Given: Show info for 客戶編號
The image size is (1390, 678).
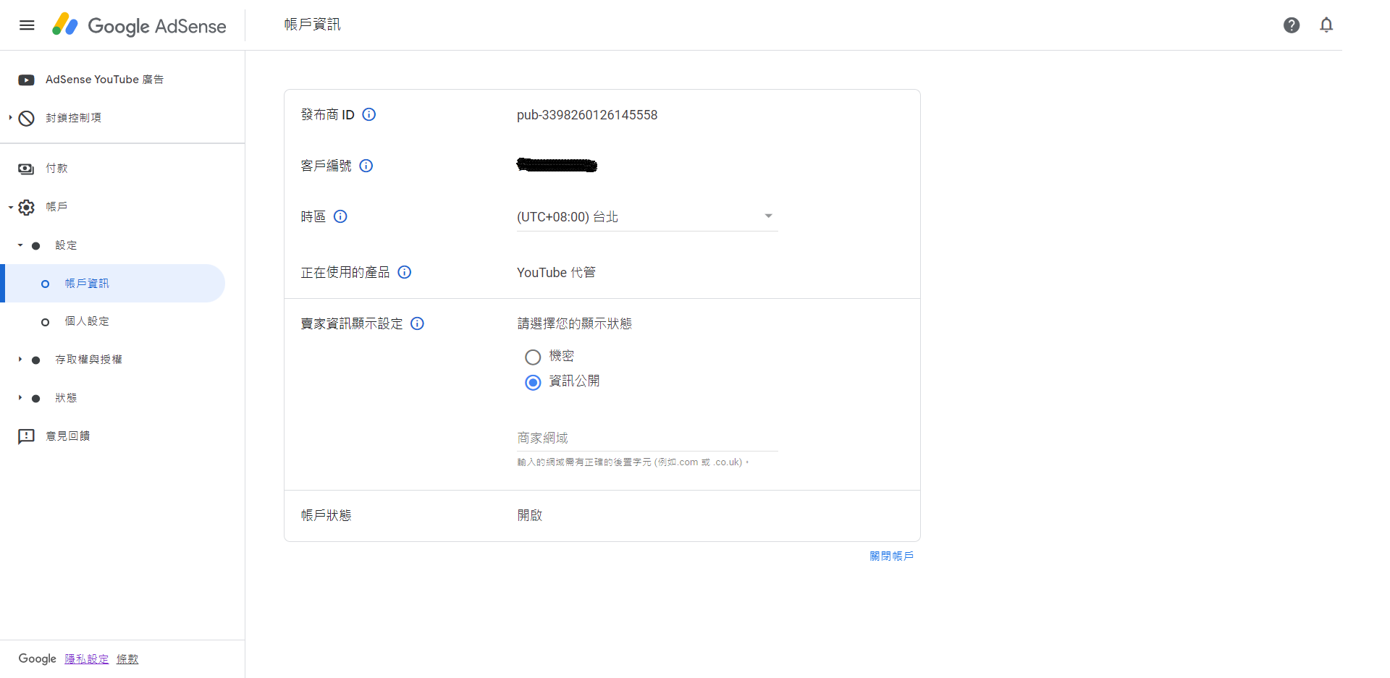Looking at the screenshot, I should 366,166.
